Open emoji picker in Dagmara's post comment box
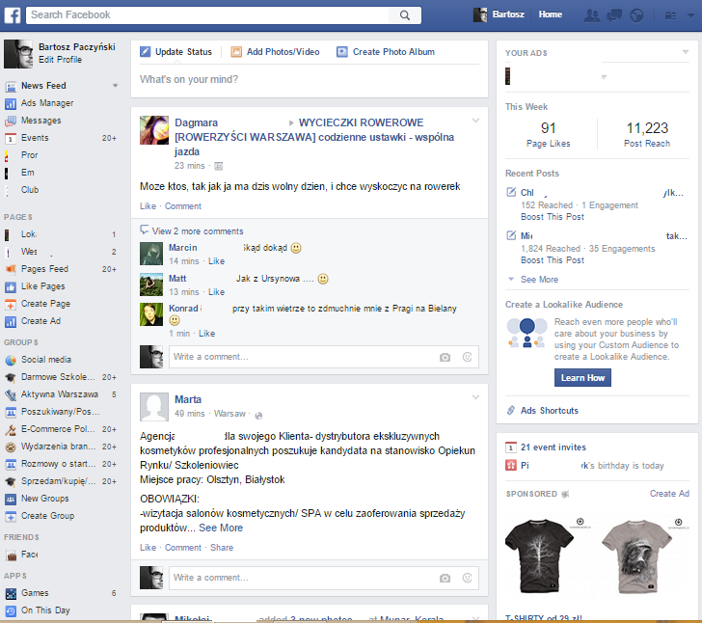The width and height of the screenshot is (702, 623). pos(467,357)
